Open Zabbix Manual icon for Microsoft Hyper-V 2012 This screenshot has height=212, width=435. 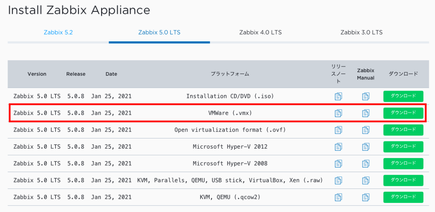365,147
